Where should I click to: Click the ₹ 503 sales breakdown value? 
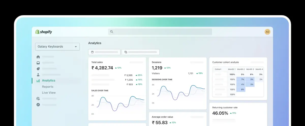point(129,84)
